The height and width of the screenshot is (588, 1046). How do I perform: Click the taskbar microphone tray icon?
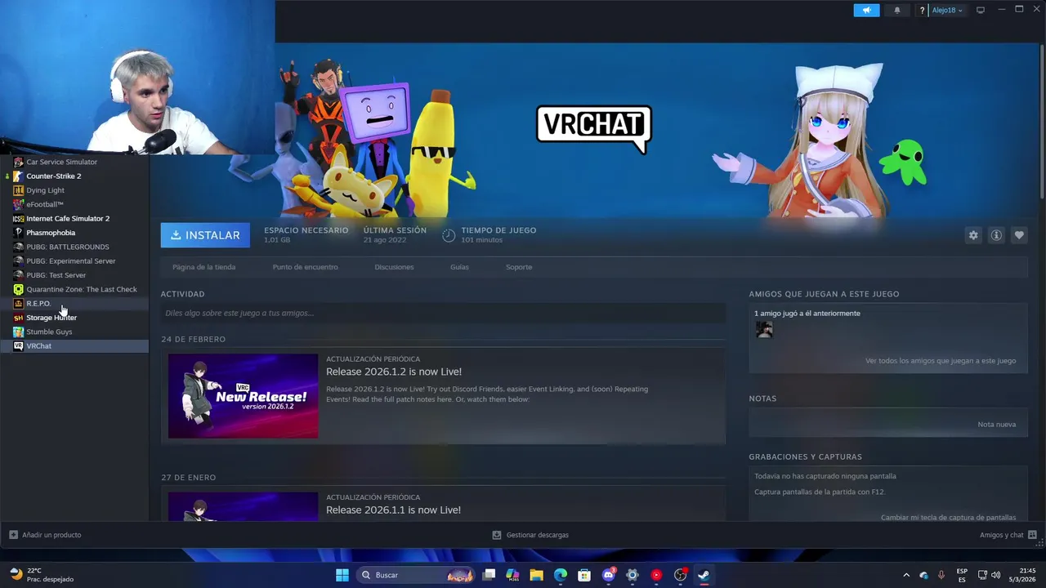941,575
